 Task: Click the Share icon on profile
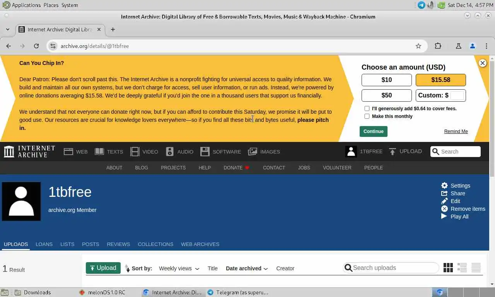(444, 193)
